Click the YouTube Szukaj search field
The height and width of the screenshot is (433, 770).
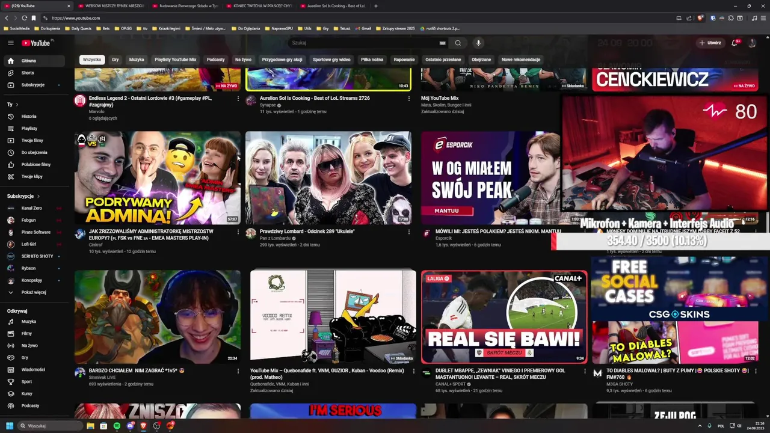[364, 43]
